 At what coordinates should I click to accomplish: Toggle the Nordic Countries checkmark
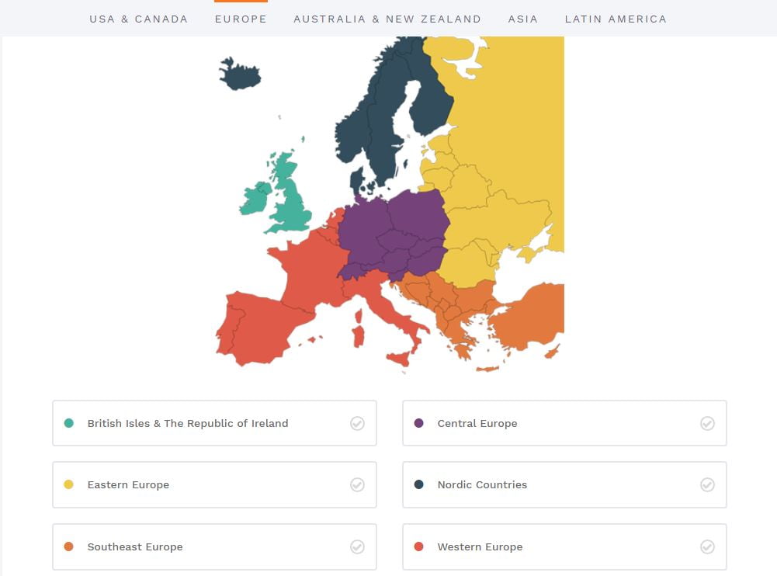(707, 484)
